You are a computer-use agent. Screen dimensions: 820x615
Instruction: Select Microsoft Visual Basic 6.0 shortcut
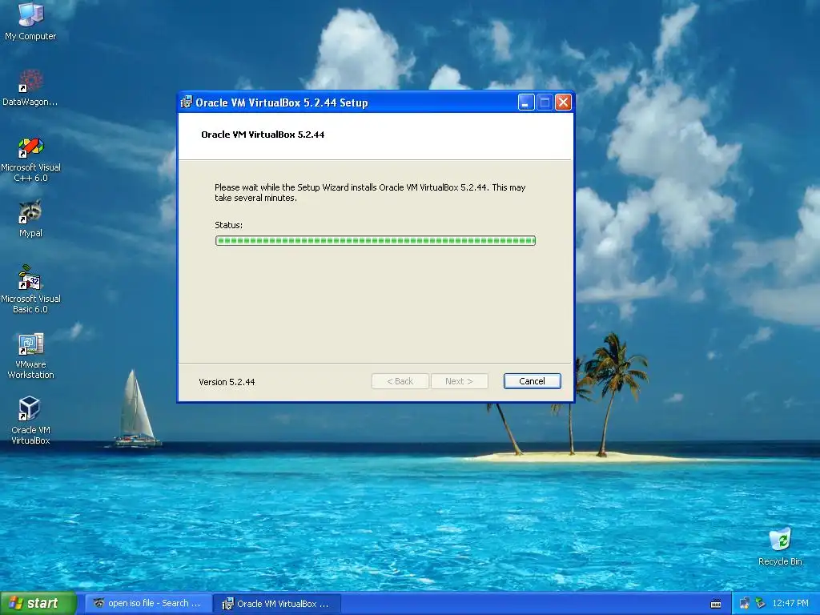[30, 289]
